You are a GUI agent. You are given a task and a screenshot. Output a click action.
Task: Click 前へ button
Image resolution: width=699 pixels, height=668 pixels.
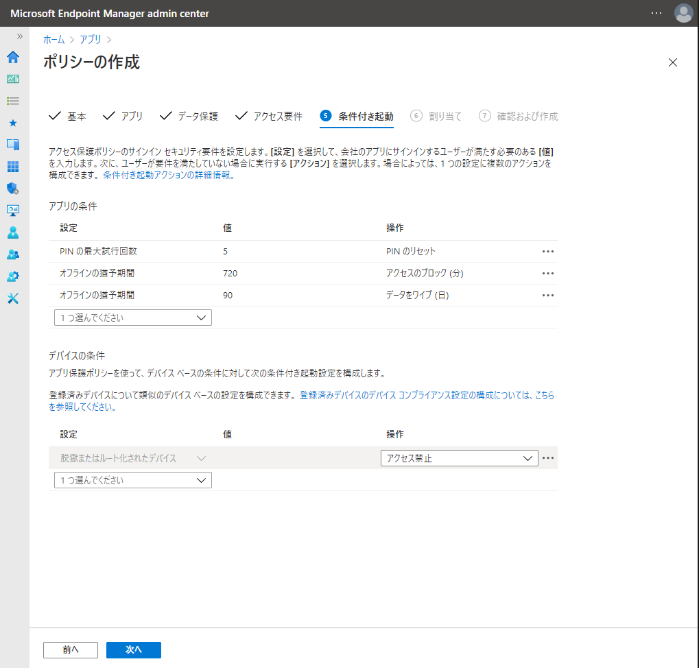tap(71, 649)
